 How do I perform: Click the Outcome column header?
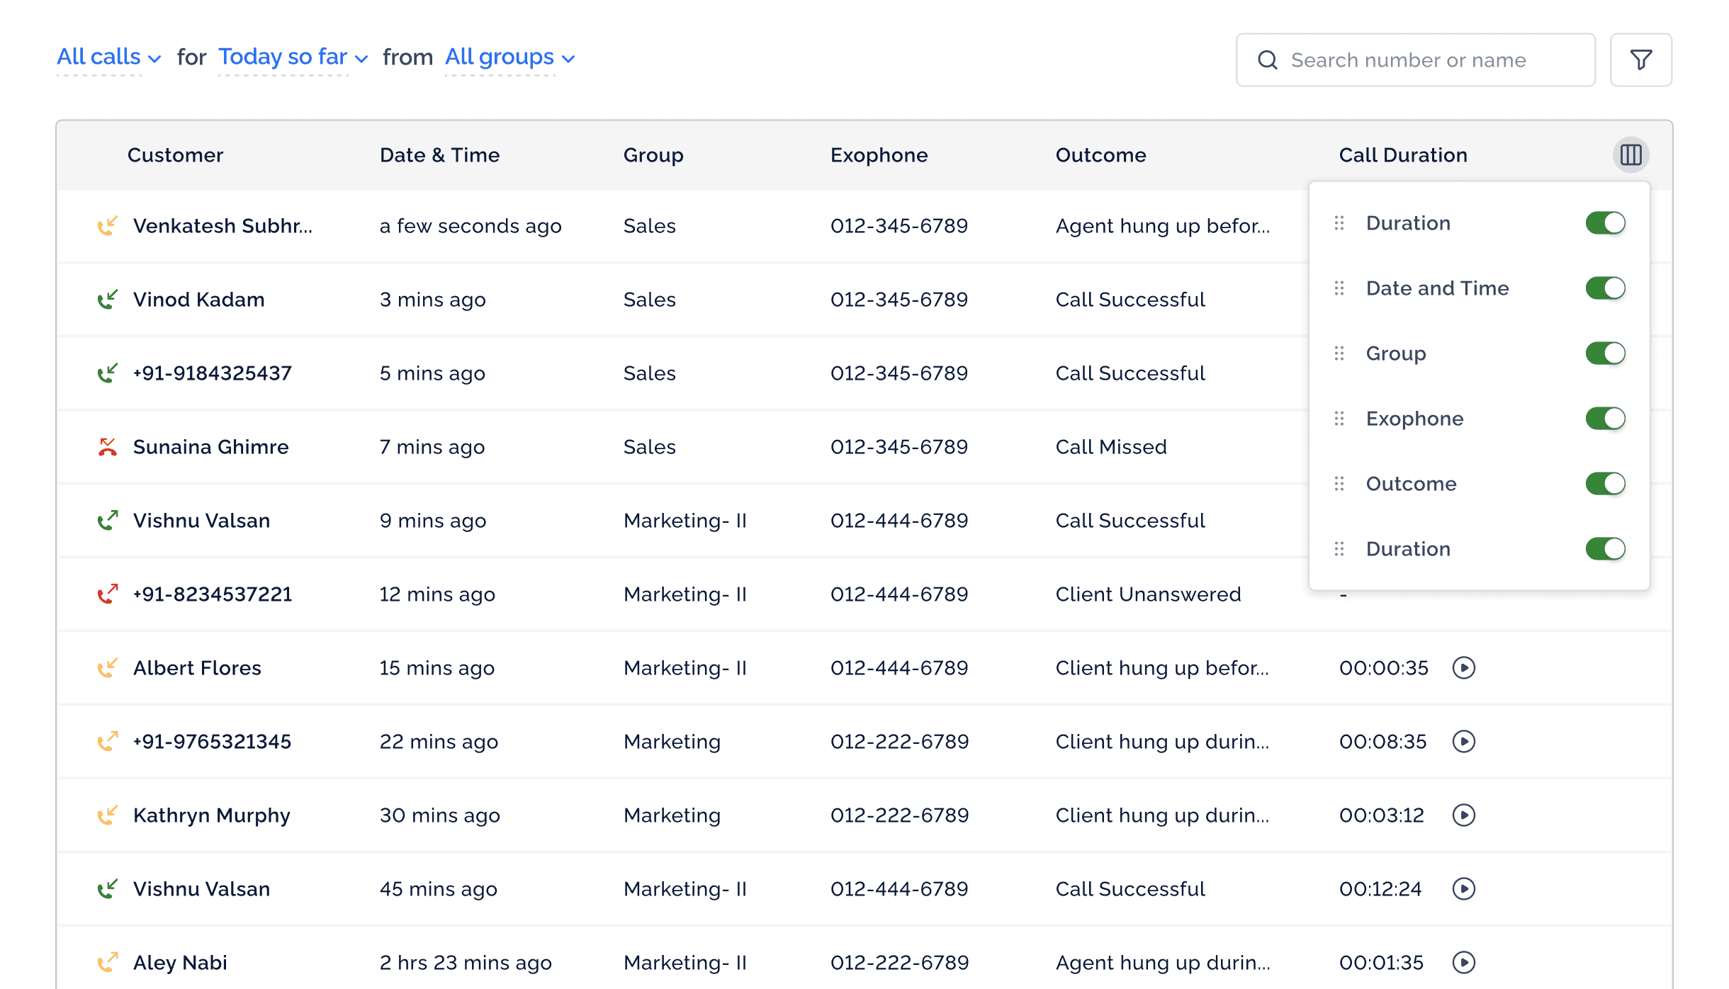(x=1100, y=155)
